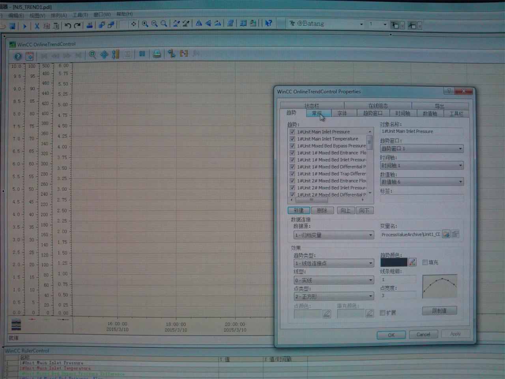The height and width of the screenshot is (379, 505).
Task: Enable the 填充 (fill) checkbox
Action: [425, 262]
